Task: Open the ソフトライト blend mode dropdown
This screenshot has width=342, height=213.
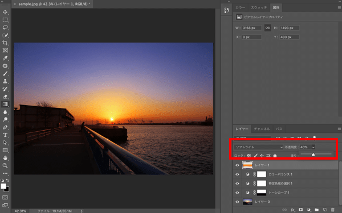Action: [259, 147]
